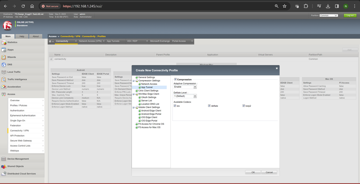
Task: Toggle the lzo codec checkbox
Action: tap(175, 106)
